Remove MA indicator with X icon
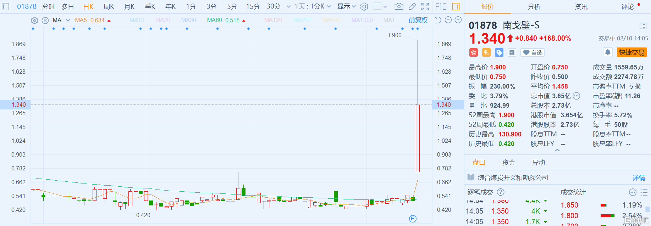Image resolution: width=651 pixels, height=226 pixels. 45,21
